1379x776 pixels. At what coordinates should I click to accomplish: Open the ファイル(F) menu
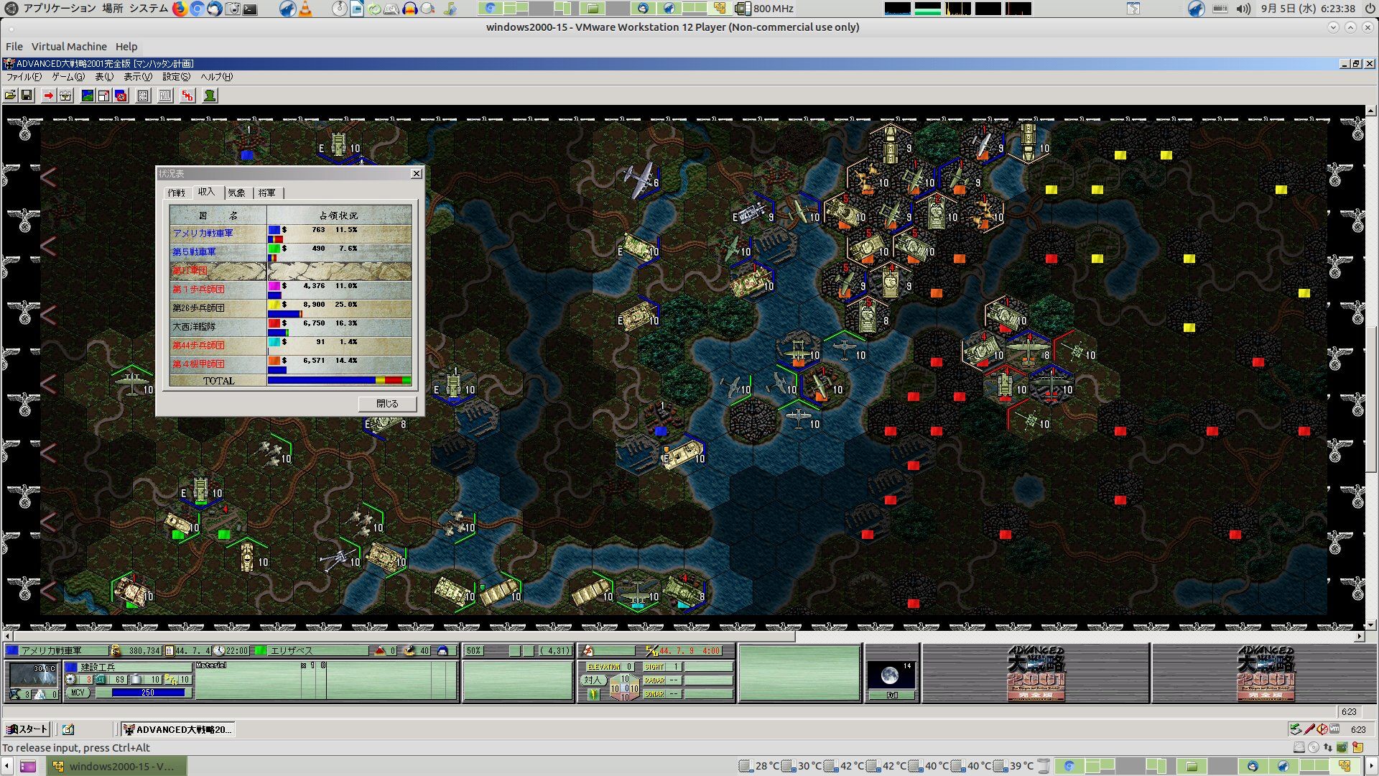point(24,77)
